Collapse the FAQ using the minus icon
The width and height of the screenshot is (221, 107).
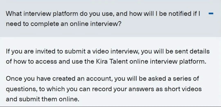pos(211,14)
